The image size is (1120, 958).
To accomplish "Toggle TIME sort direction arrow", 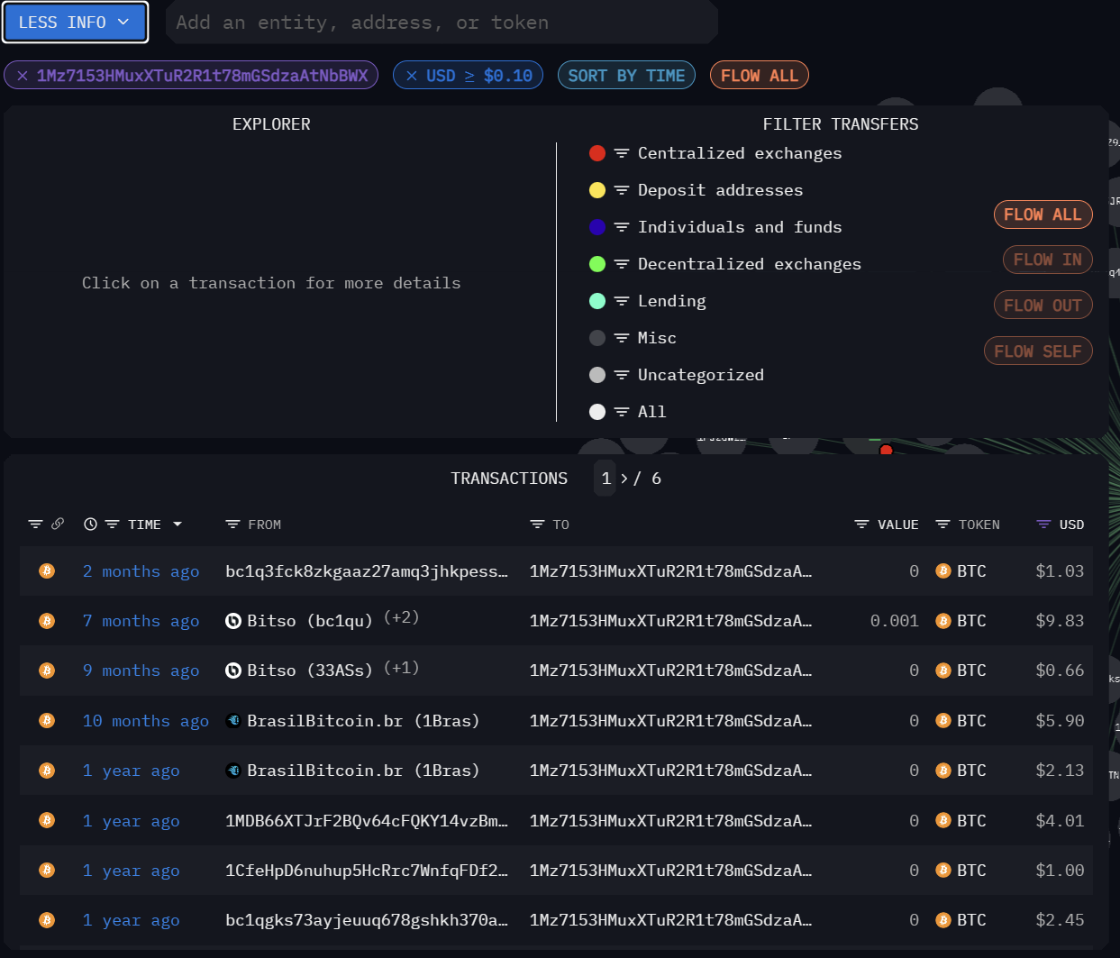I will point(178,524).
